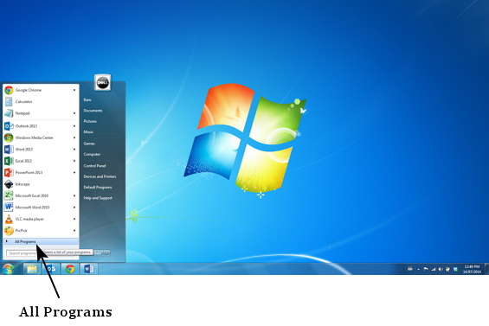This screenshot has height=326, width=489.
Task: Open Inkscape from the Start menu
Action: coord(41,184)
